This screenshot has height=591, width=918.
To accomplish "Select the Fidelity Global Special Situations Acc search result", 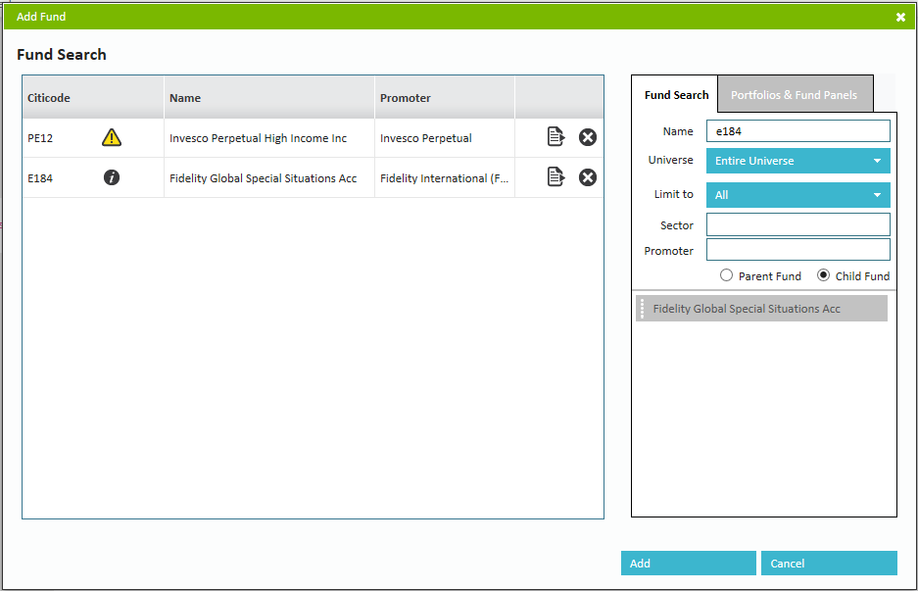I will pyautogui.click(x=761, y=308).
